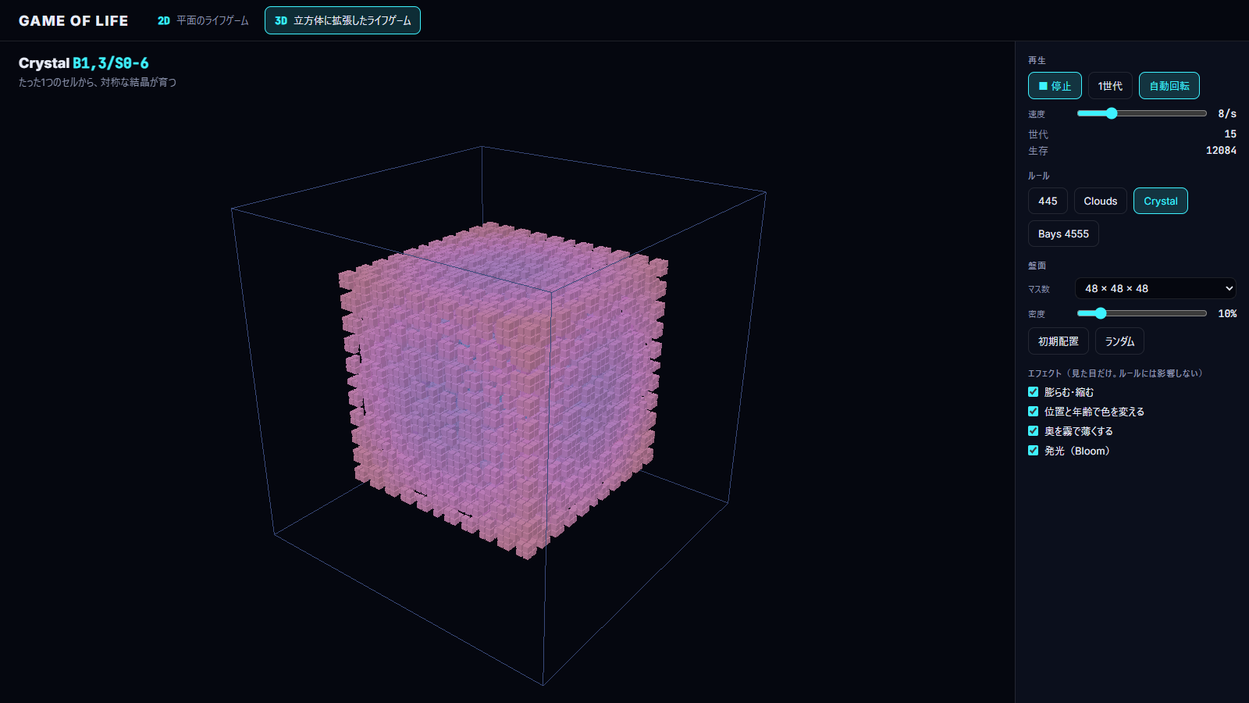The image size is (1249, 703).
Task: Select the 3D 立方体に拡張したライフゲーム tab
Action: tap(343, 20)
